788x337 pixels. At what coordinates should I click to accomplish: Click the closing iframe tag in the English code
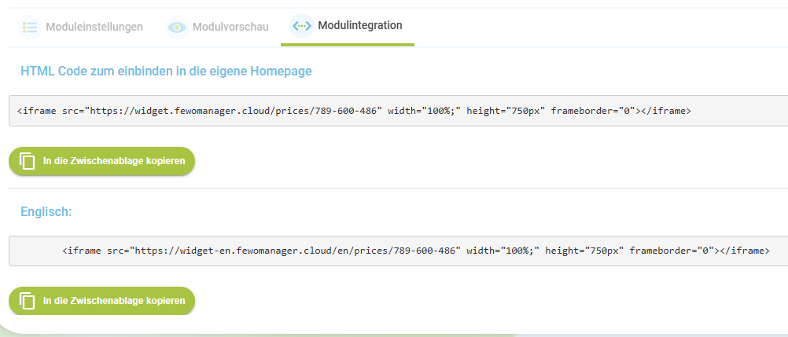tap(745, 251)
